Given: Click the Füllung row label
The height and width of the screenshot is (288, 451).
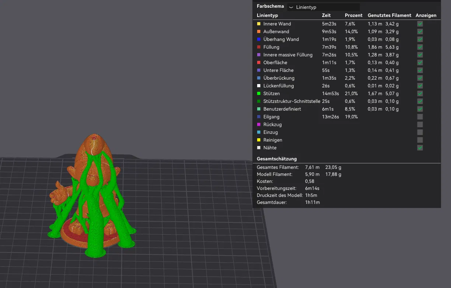Looking at the screenshot, I should pyautogui.click(x=271, y=47).
